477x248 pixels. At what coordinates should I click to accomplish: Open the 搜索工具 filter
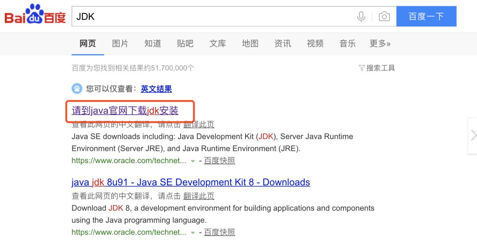point(377,68)
